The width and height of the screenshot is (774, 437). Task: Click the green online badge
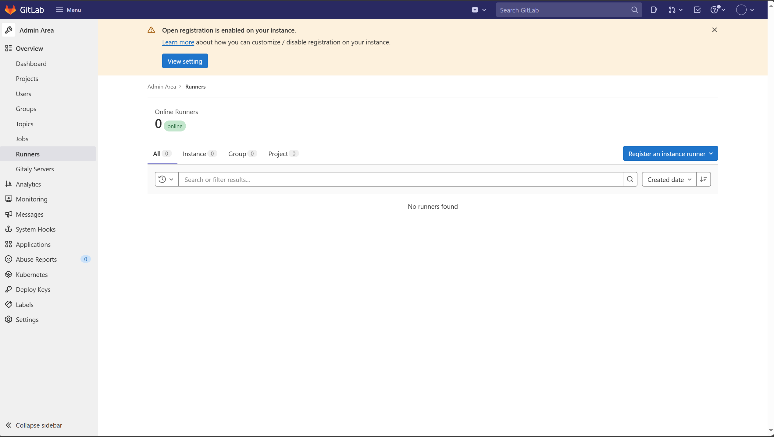175,126
